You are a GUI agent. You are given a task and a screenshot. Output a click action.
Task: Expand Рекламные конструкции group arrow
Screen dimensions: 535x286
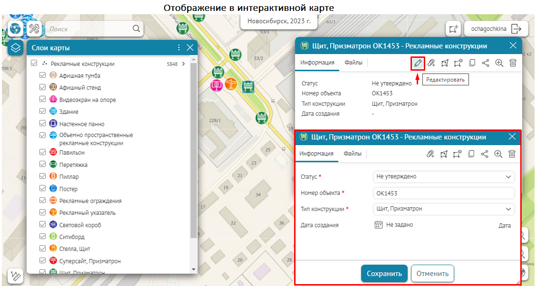pyautogui.click(x=183, y=64)
